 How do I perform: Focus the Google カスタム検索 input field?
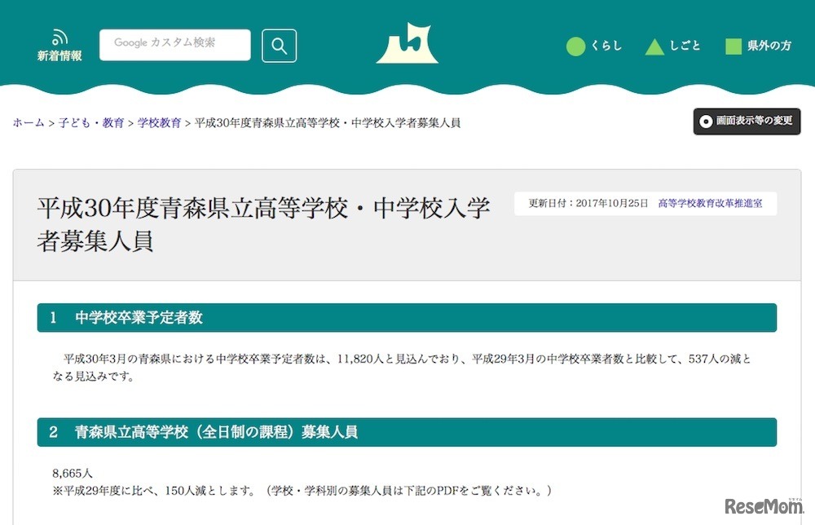click(x=174, y=45)
